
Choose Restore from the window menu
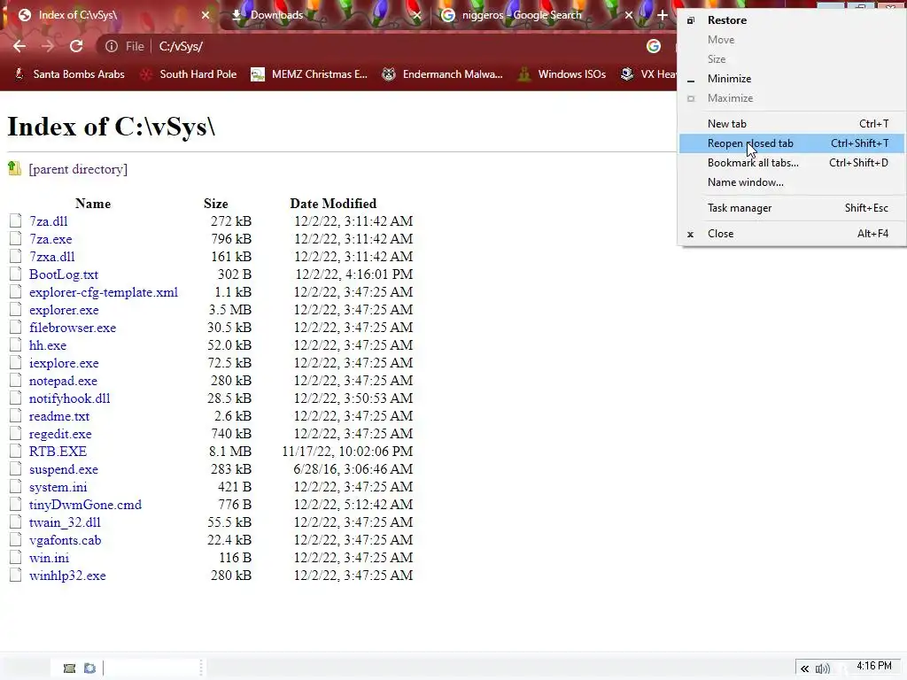(792, 20)
